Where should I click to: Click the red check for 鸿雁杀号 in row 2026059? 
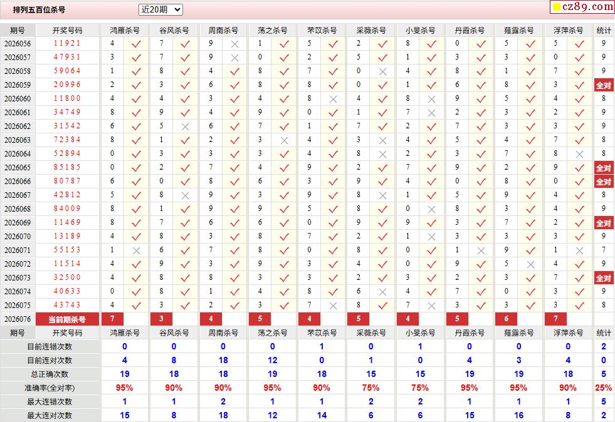[x=136, y=85]
